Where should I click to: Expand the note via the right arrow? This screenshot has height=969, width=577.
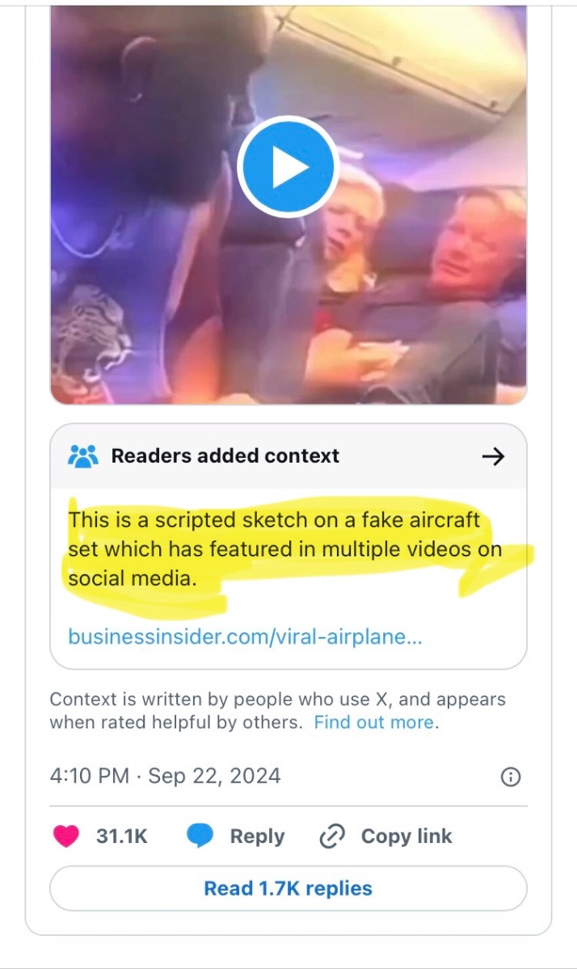tap(493, 456)
